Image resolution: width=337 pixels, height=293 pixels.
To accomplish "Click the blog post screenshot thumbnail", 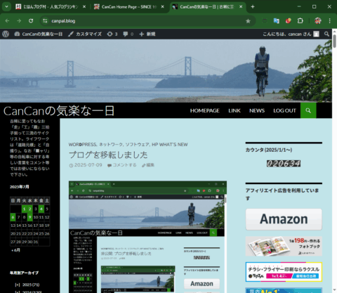I will click(x=147, y=237).
